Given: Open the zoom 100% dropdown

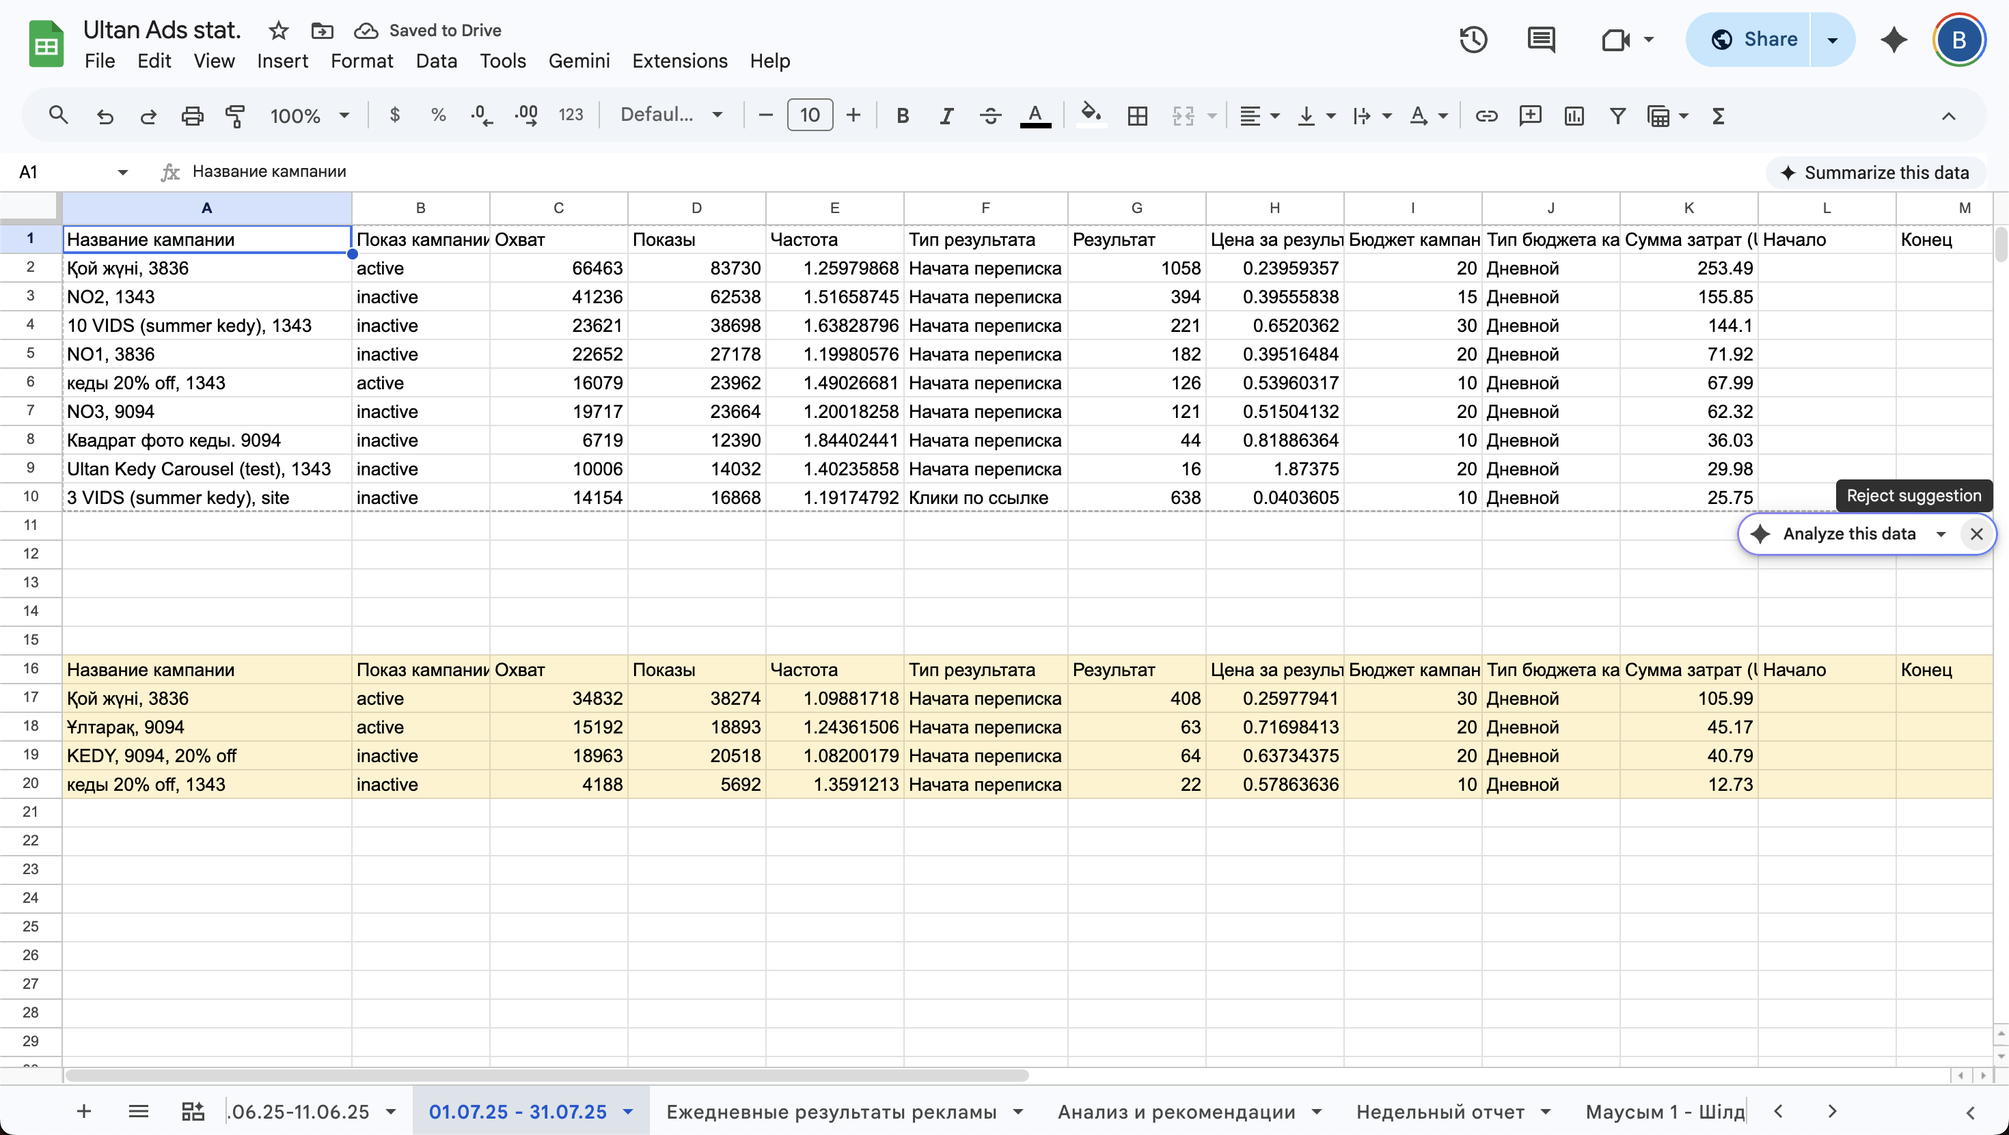Looking at the screenshot, I should (x=309, y=115).
